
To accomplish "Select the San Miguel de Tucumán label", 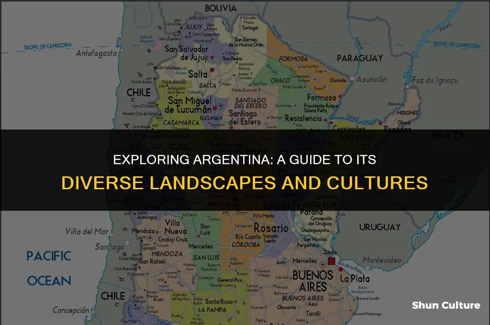I will [x=189, y=105].
